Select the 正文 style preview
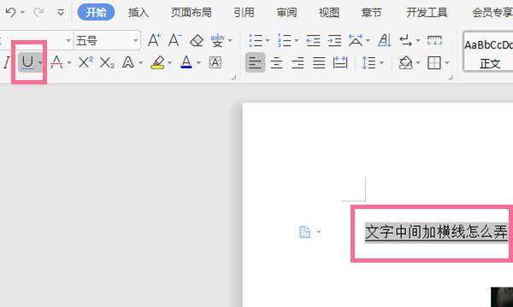 (489, 51)
